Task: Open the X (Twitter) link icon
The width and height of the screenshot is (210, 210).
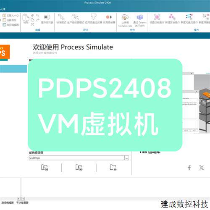Action: (x=202, y=168)
